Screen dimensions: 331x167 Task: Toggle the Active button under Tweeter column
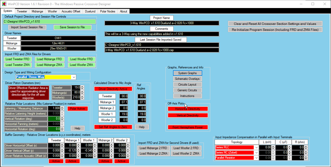click(x=56, y=161)
